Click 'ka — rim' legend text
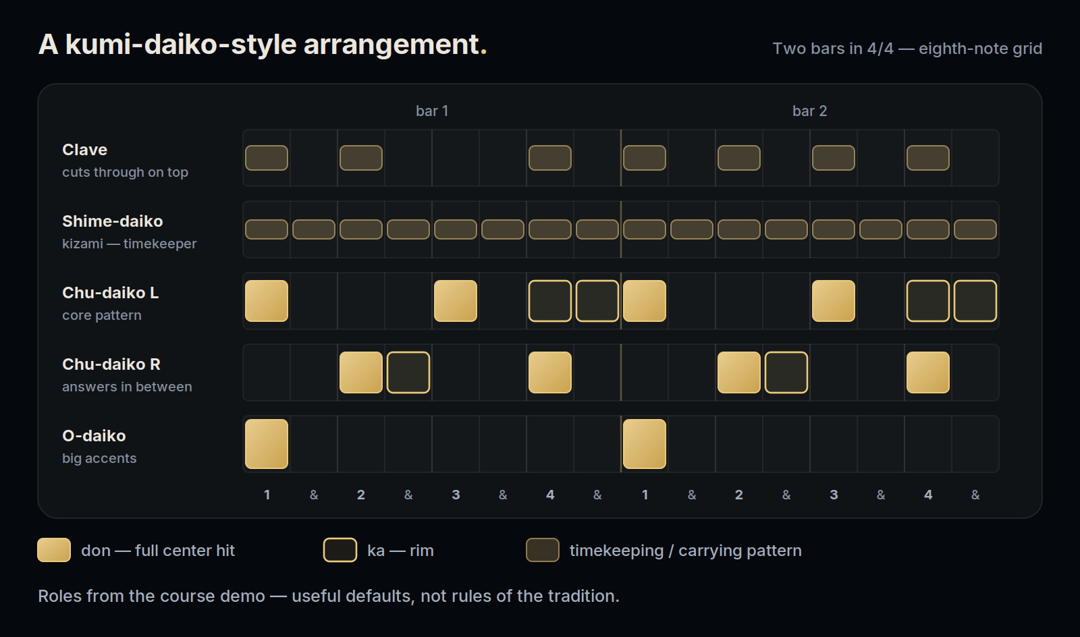 coord(400,551)
